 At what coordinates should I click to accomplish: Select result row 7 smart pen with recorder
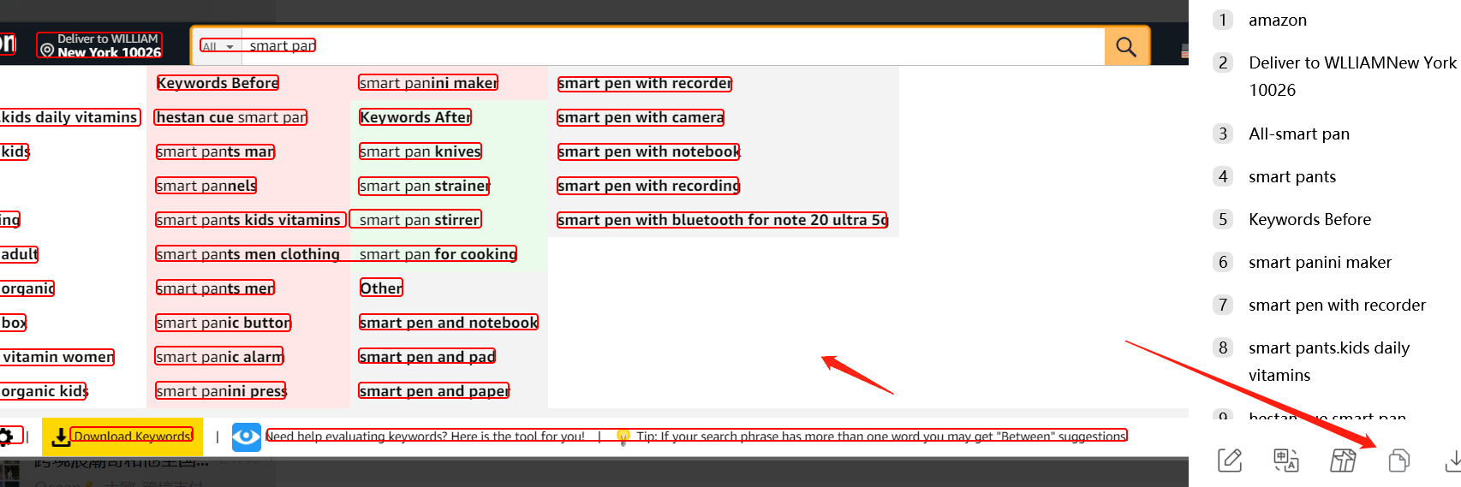pyautogui.click(x=1337, y=305)
